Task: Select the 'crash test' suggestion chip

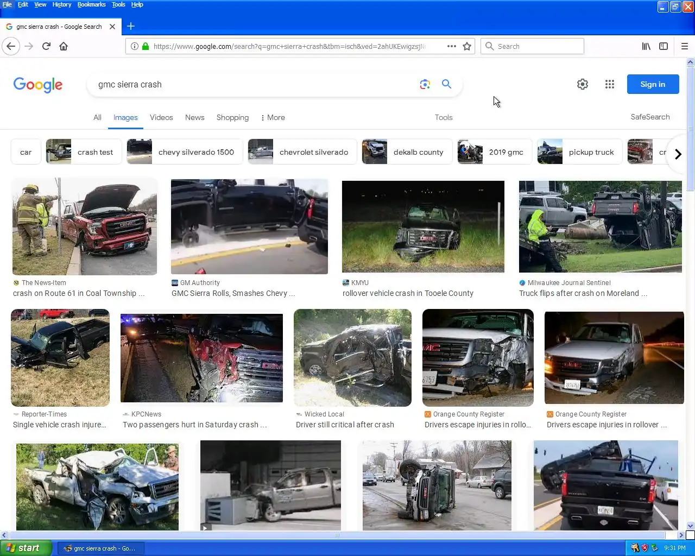Action: pos(84,152)
